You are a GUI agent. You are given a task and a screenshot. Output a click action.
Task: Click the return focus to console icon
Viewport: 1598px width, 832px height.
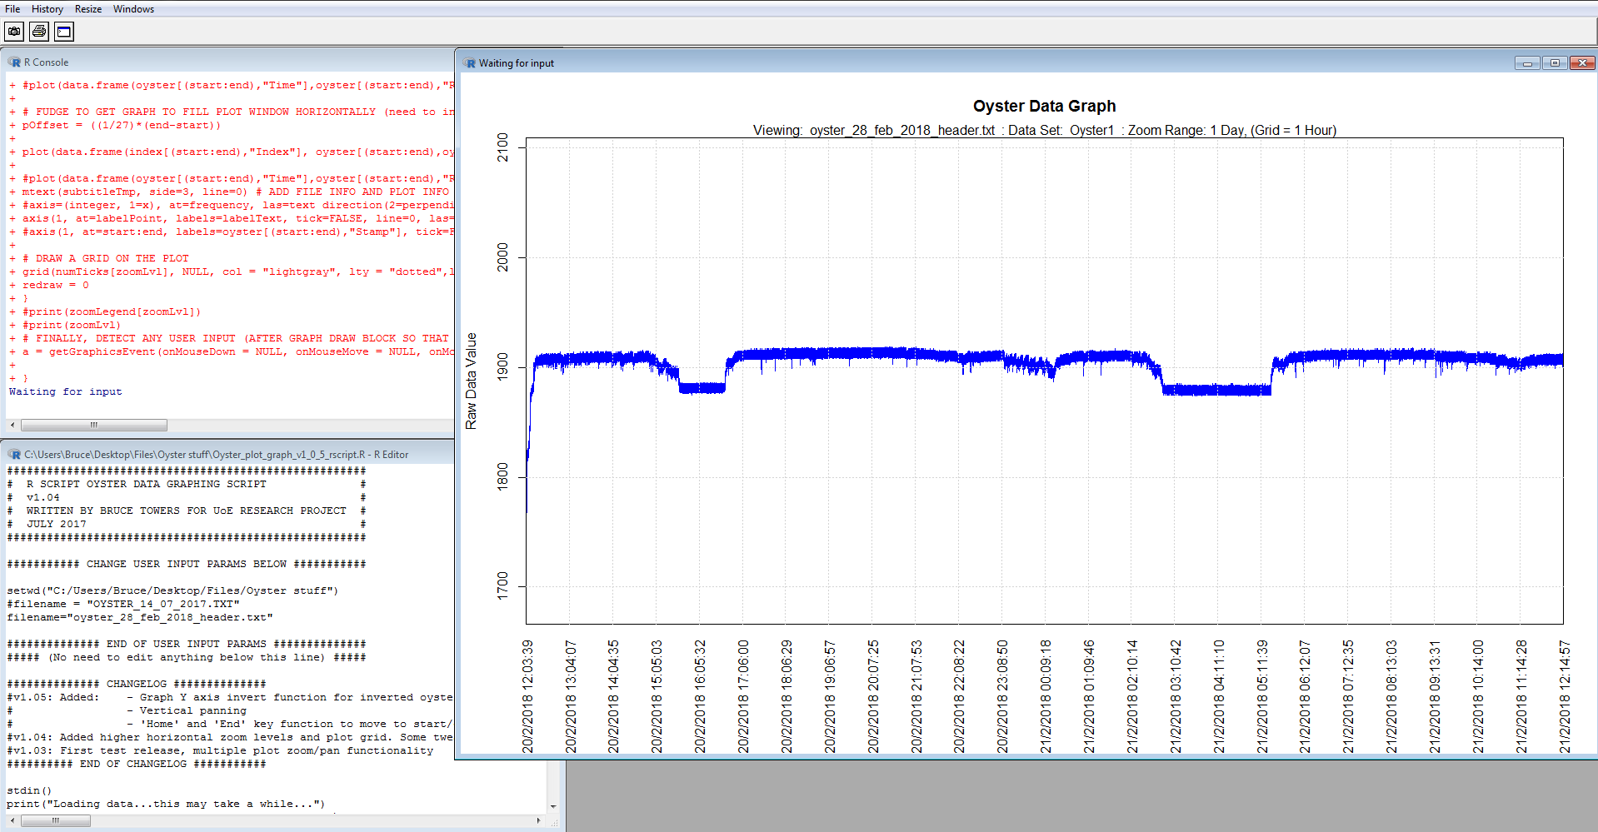click(x=64, y=32)
